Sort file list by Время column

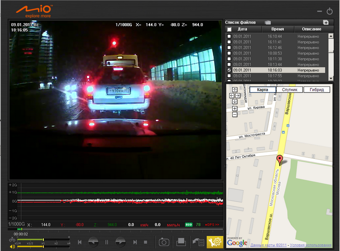pyautogui.click(x=278, y=29)
